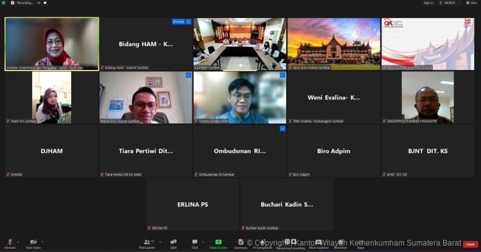Open the Apps panel

tap(360, 244)
